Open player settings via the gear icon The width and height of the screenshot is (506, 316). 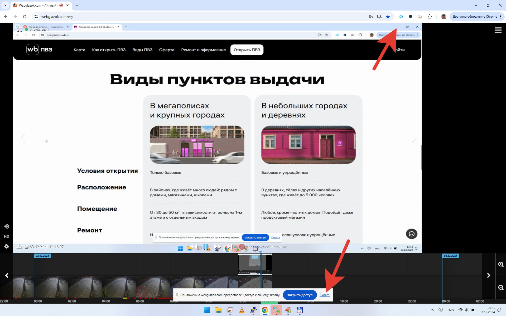(6, 246)
